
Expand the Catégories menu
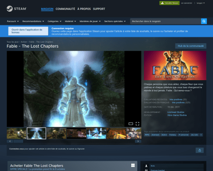pyautogui.click(x=55, y=21)
